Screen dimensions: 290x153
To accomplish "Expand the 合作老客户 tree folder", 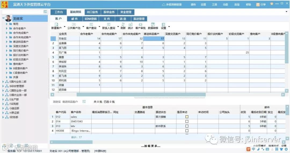I will [7, 28].
